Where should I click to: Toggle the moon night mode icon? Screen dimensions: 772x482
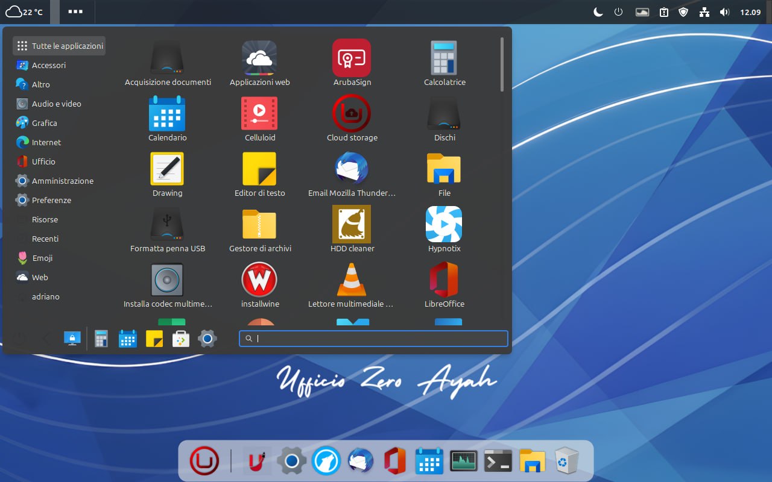pos(598,12)
